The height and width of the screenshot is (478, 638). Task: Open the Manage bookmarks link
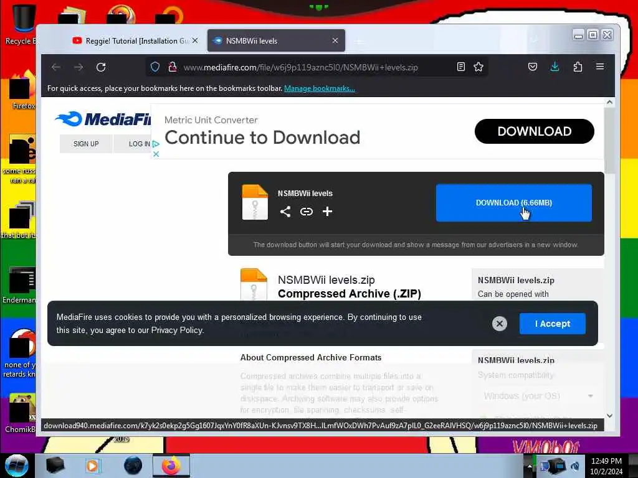coord(320,88)
